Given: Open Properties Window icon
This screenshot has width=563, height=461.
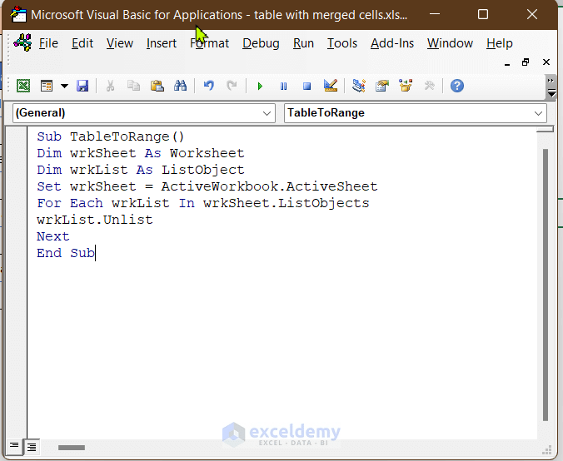Looking at the screenshot, I should click(x=382, y=86).
